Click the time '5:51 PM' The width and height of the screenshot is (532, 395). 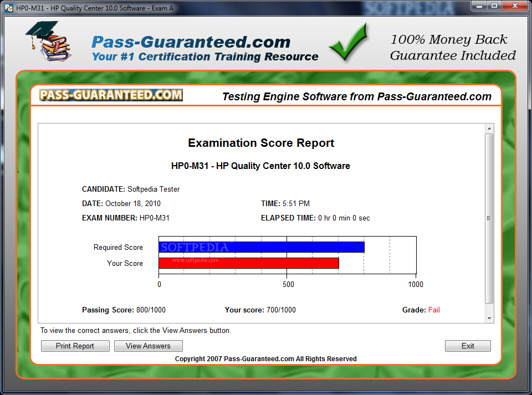coord(296,203)
